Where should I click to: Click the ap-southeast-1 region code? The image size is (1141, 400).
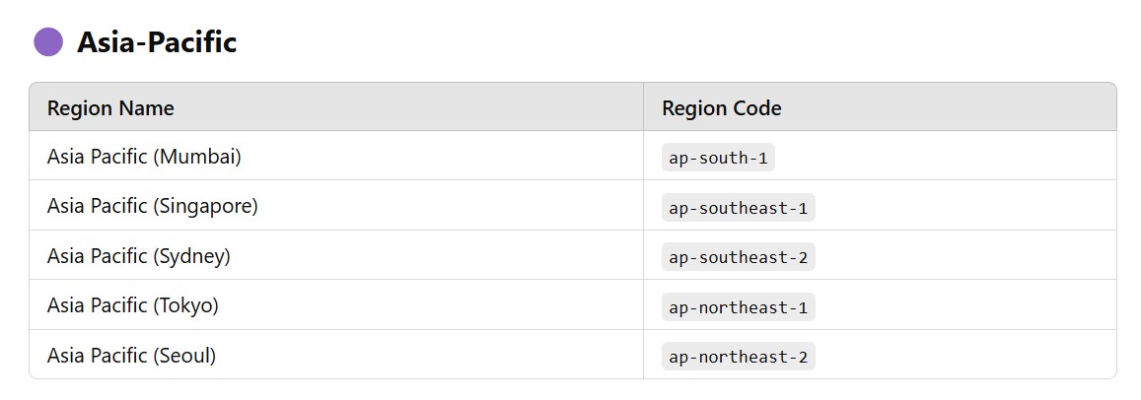(738, 208)
